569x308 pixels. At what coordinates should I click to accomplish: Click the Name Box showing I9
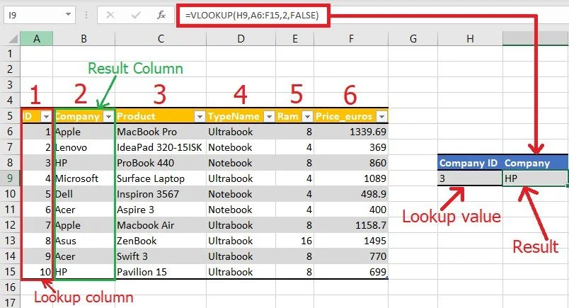pos(35,15)
